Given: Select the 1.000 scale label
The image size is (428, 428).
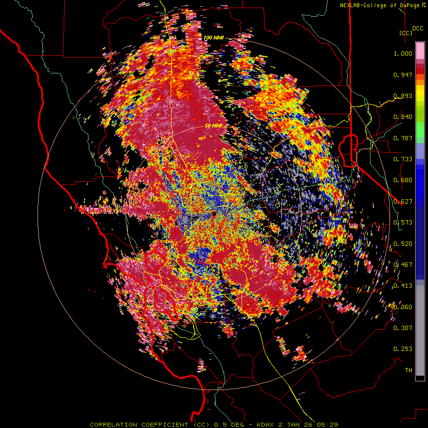Looking at the screenshot, I should point(403,53).
